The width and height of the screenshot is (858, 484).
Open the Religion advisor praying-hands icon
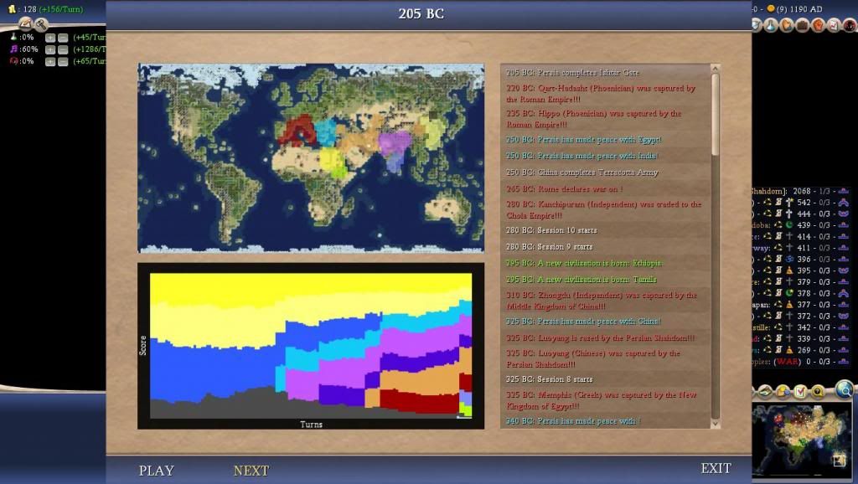coord(787,25)
